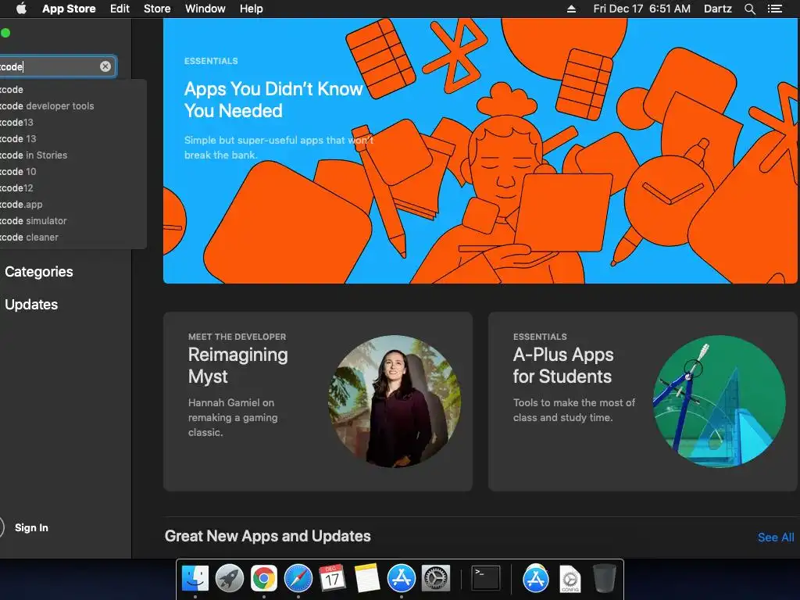Open the Trash in the Dock
The height and width of the screenshot is (600, 800).
604,578
